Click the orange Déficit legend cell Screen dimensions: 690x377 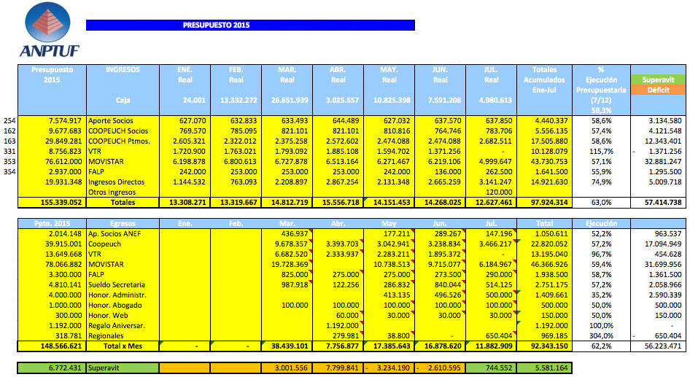[x=658, y=90]
